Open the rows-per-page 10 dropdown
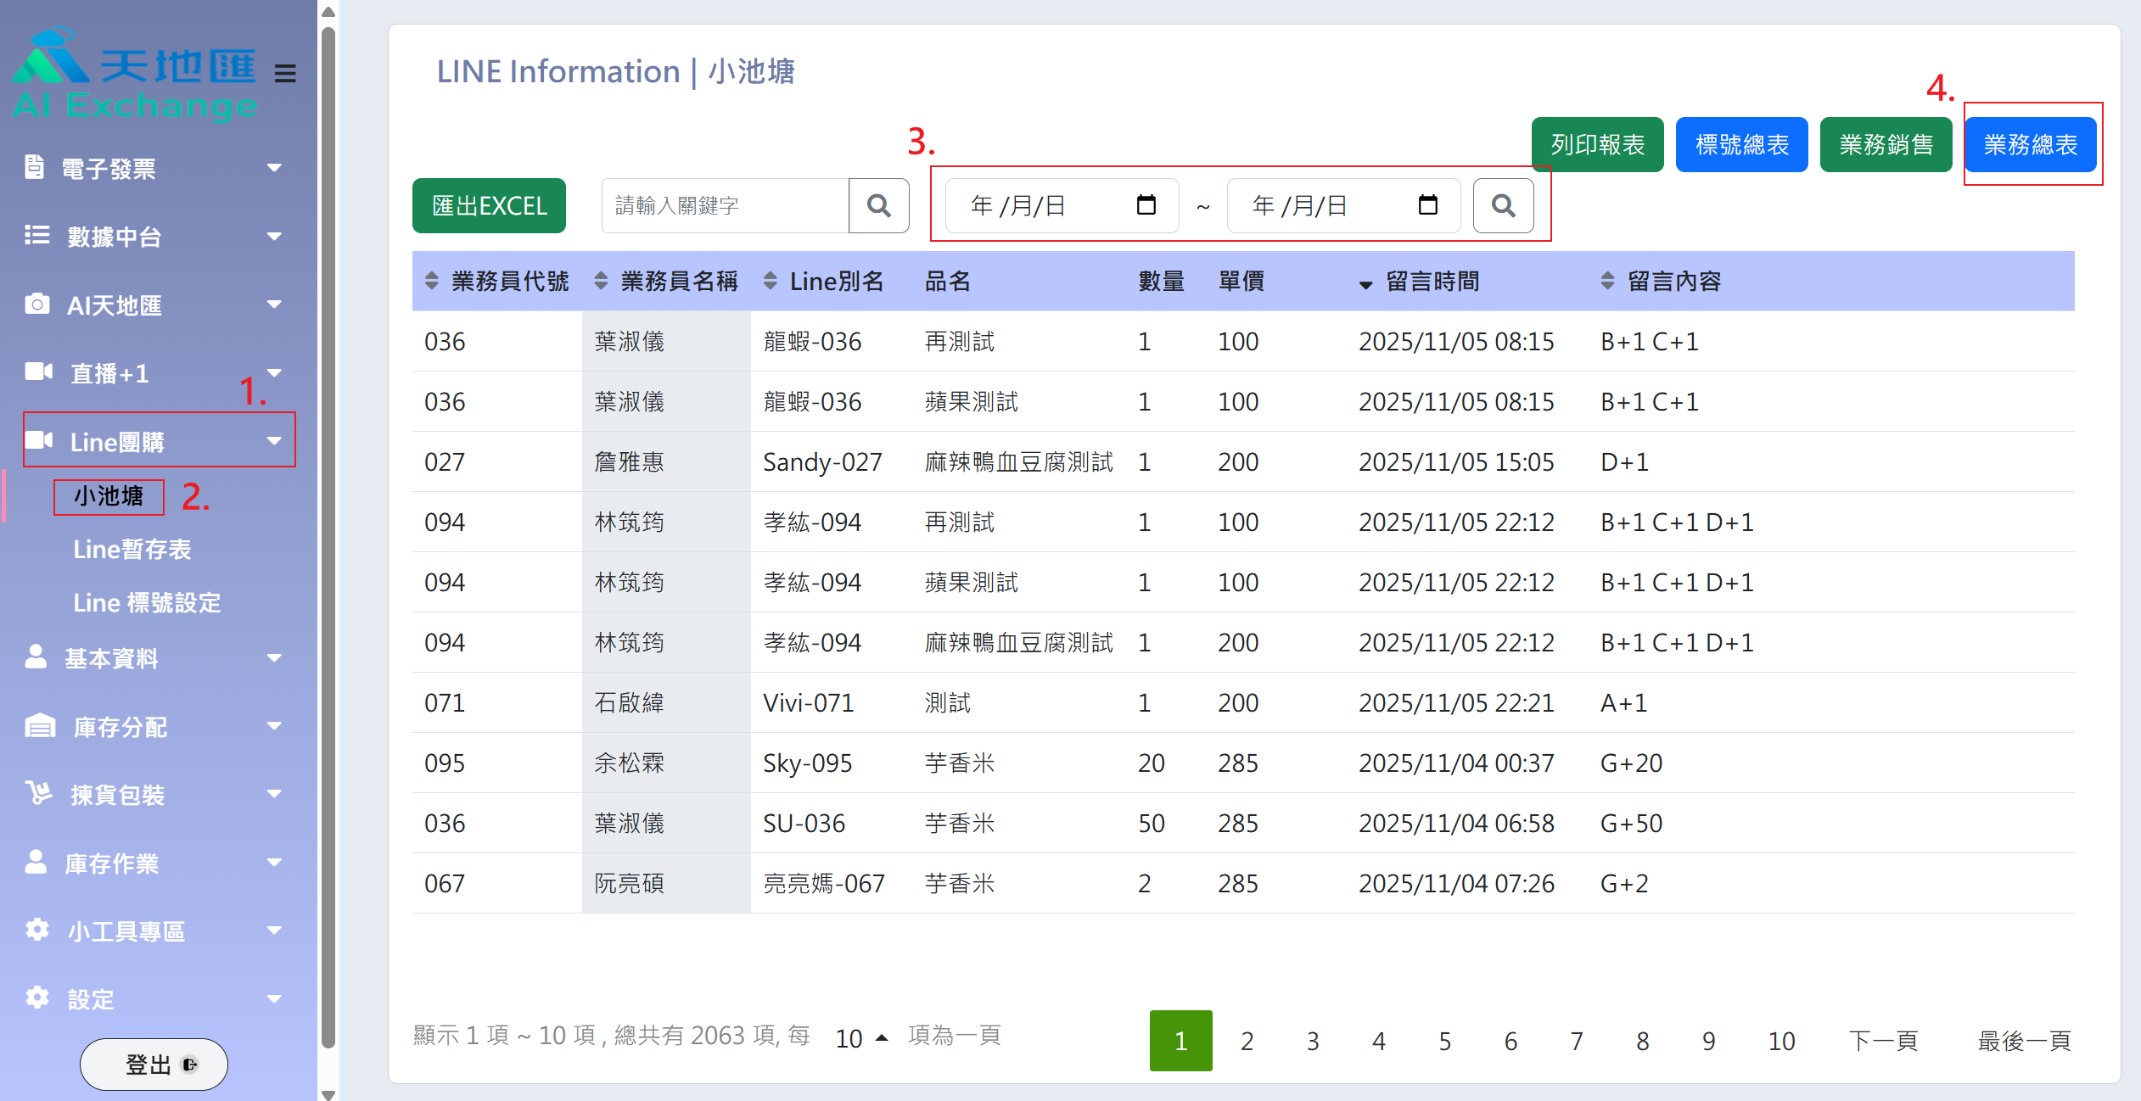The width and height of the screenshot is (2141, 1101). pos(860,1038)
